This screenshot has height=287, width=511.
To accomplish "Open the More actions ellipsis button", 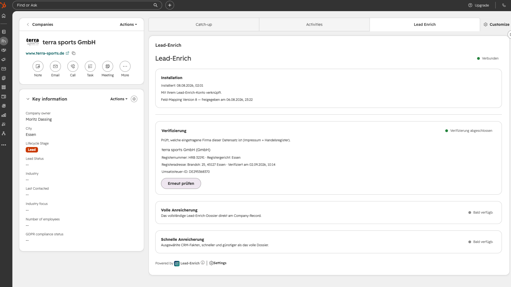I will 125,66.
